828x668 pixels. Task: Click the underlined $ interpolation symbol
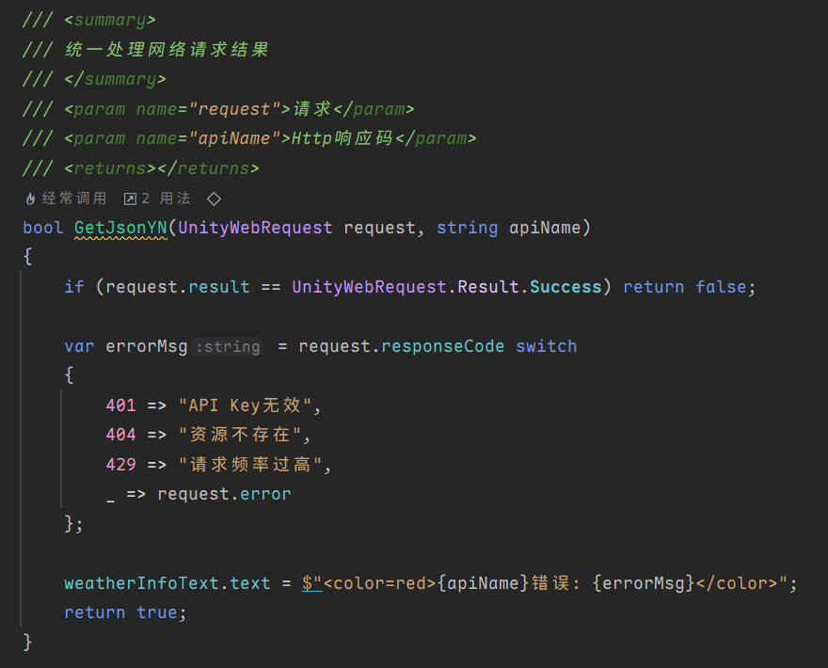click(x=308, y=583)
